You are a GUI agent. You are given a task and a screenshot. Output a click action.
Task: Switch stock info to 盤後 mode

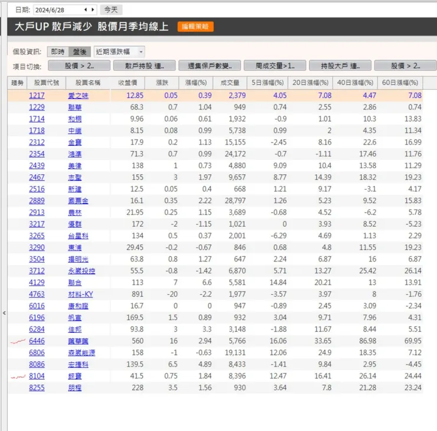[80, 52]
